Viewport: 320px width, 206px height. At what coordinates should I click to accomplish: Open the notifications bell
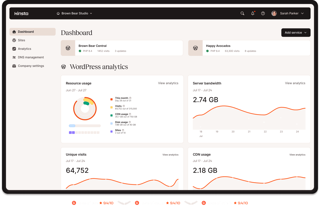pyautogui.click(x=253, y=13)
